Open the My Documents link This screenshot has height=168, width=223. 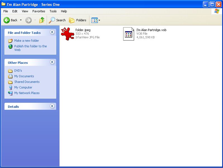24,76
